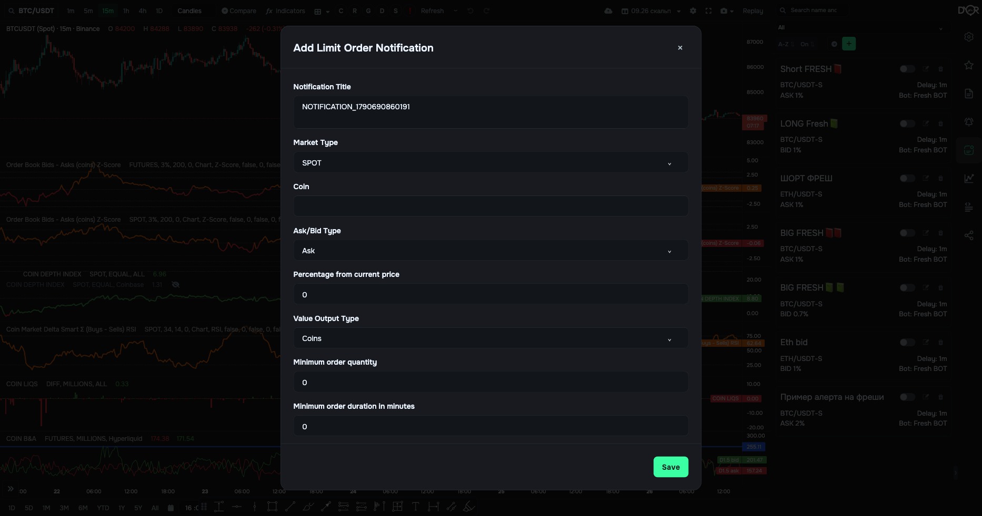Save the limit order notification

670,467
